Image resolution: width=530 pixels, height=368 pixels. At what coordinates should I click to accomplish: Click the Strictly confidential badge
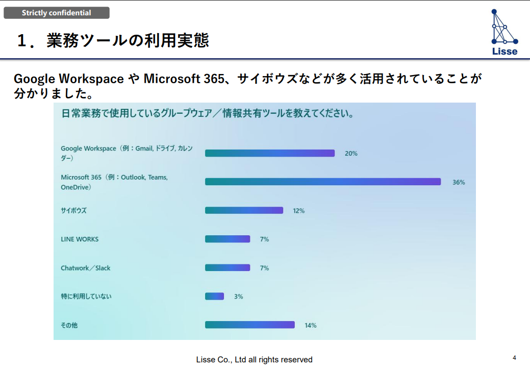click(57, 13)
